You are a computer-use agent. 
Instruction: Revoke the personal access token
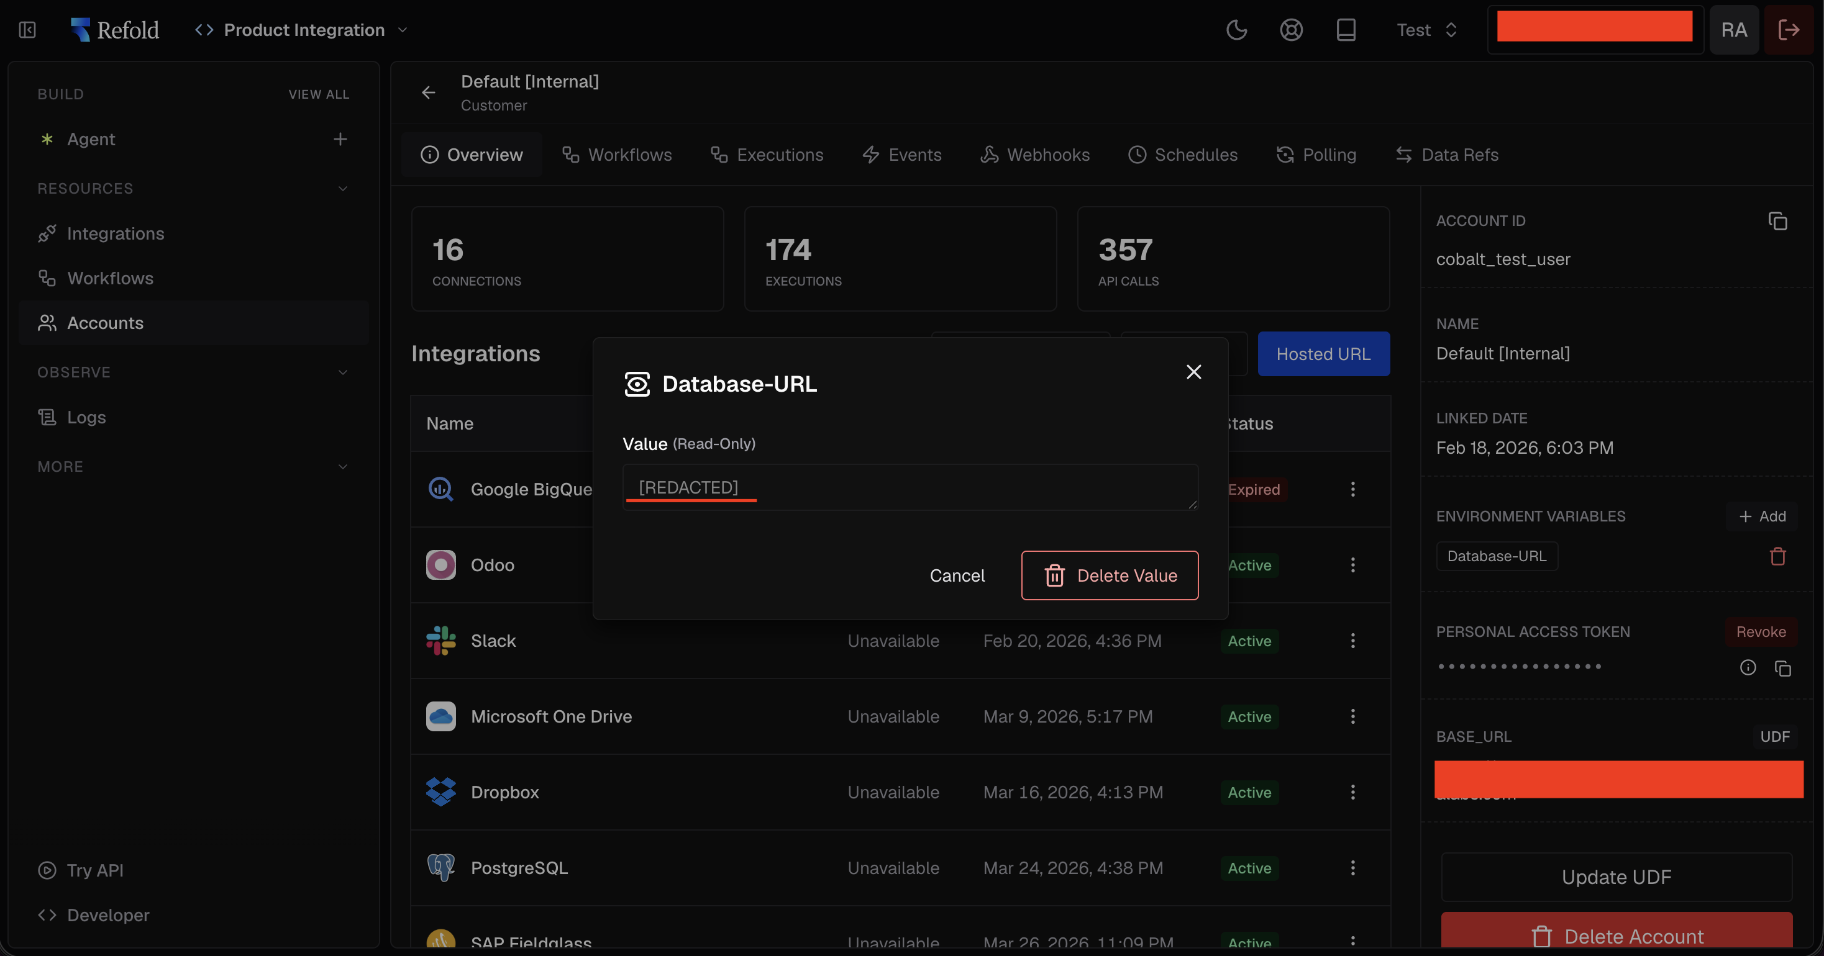(1761, 632)
